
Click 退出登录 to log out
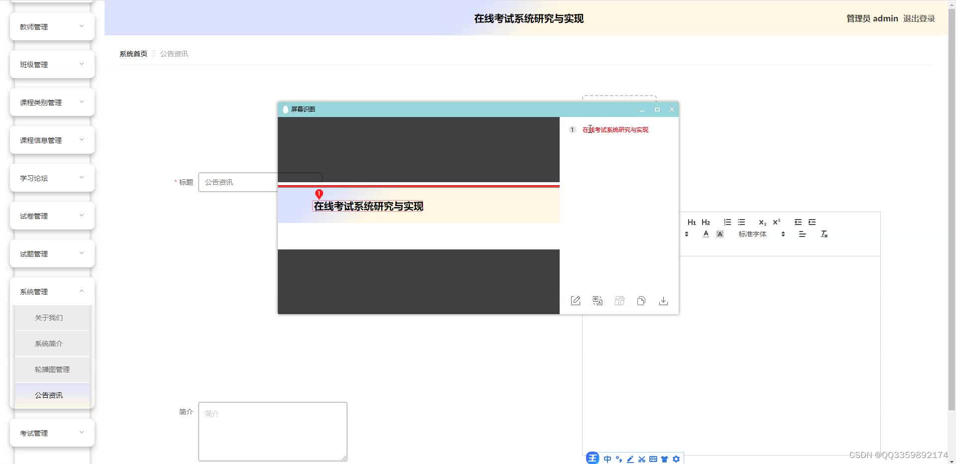click(919, 18)
